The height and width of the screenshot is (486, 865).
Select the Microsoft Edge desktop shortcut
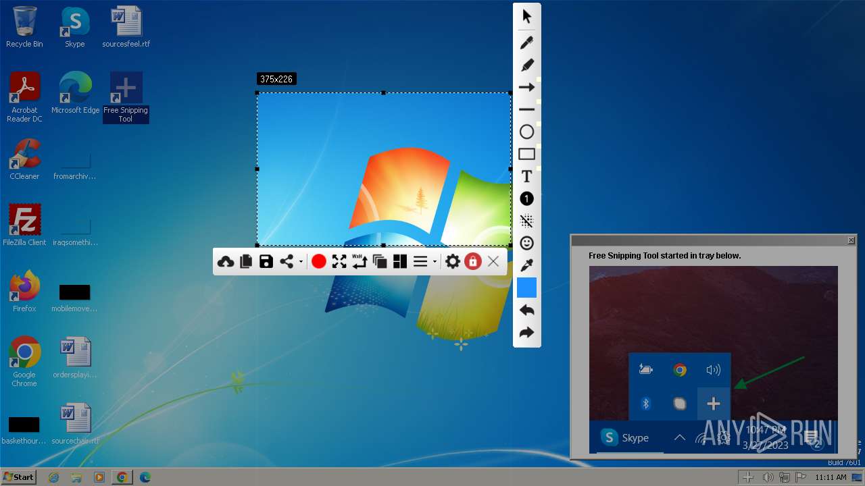pos(75,94)
